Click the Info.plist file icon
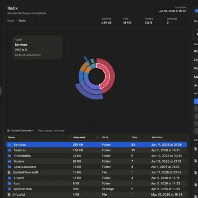Screen dimensions: 198x198 pos(9,194)
